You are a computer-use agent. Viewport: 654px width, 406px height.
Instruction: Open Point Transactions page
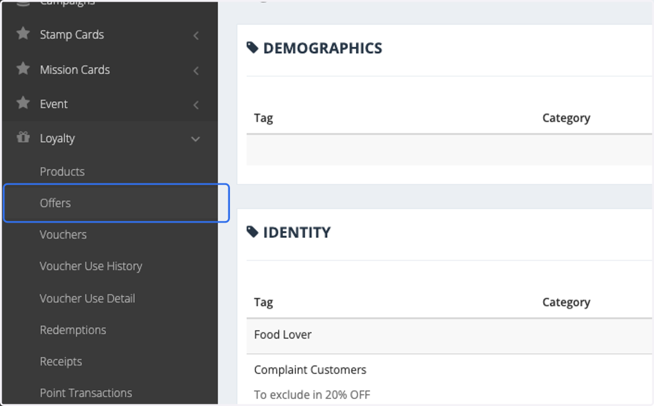[x=86, y=393]
